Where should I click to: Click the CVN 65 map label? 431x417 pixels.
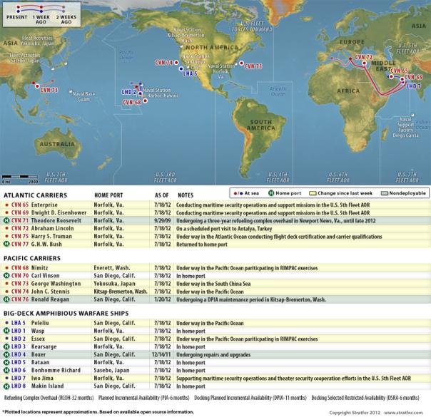pos(399,71)
